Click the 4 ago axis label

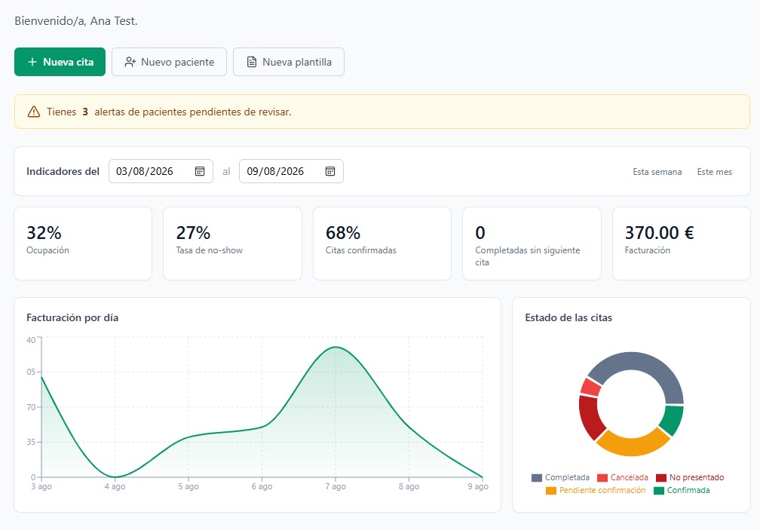(x=115, y=486)
